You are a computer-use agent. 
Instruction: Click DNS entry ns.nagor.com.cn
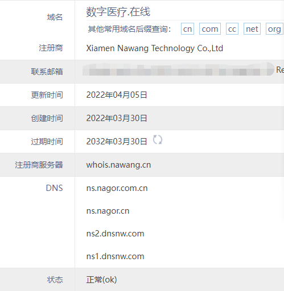[117, 188]
